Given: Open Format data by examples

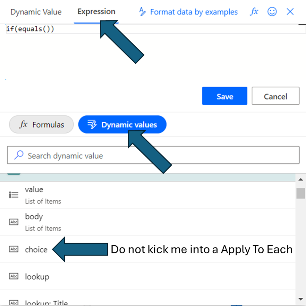Looking at the screenshot, I should tap(194, 12).
